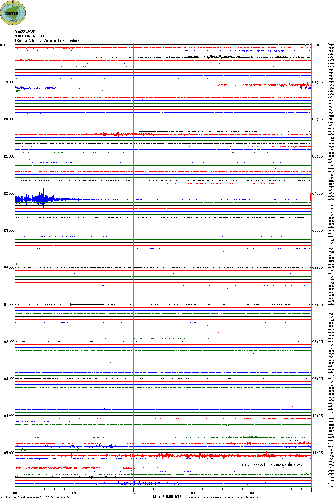Click the 07:05 UTC time label
The width and height of the screenshot is (335, 501).
(318, 305)
